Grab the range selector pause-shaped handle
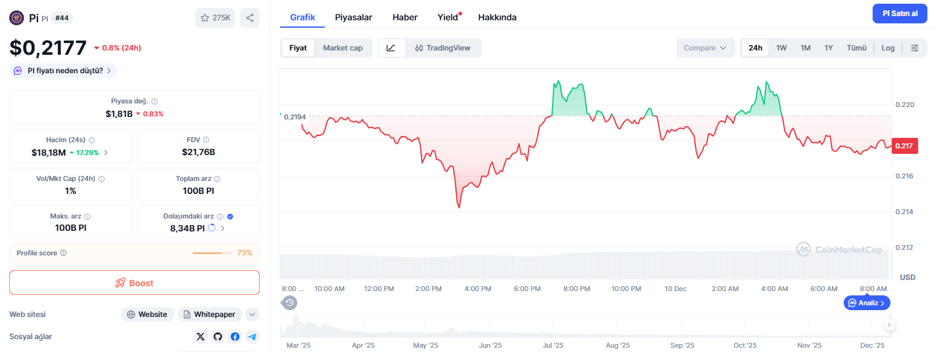The width and height of the screenshot is (936, 352). [x=889, y=325]
